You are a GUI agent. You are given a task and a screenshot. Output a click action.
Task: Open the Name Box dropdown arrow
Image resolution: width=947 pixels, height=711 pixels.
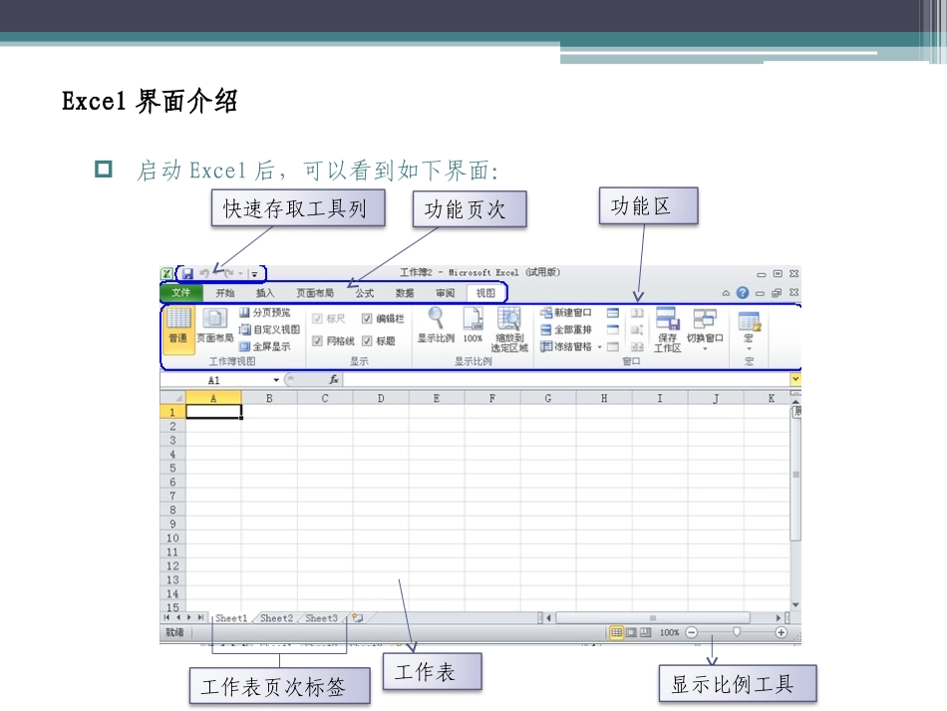tap(276, 380)
